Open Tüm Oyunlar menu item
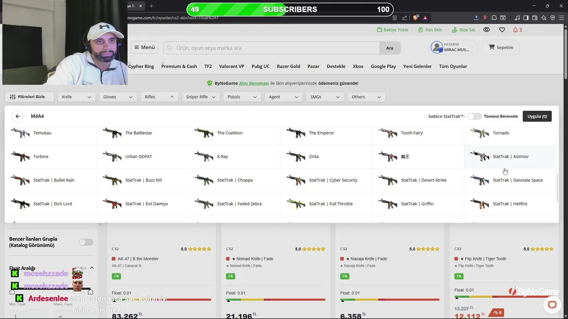 (x=453, y=66)
